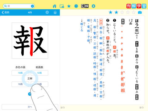The height and width of the screenshot is (111, 148).
Task: Tap the 音 reading badge before ホウ
Action: 137,56
